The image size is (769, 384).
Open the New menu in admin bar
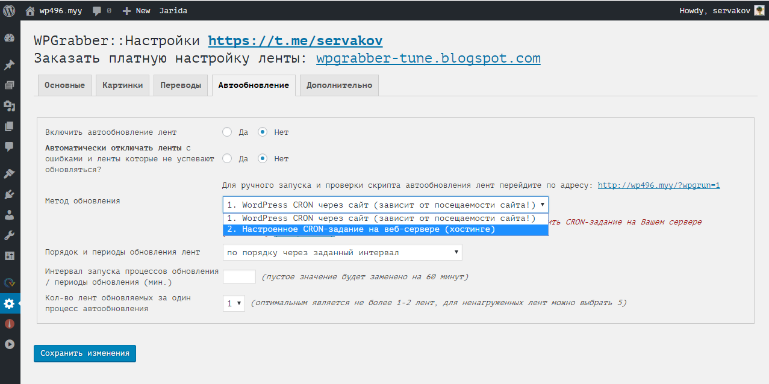(136, 11)
